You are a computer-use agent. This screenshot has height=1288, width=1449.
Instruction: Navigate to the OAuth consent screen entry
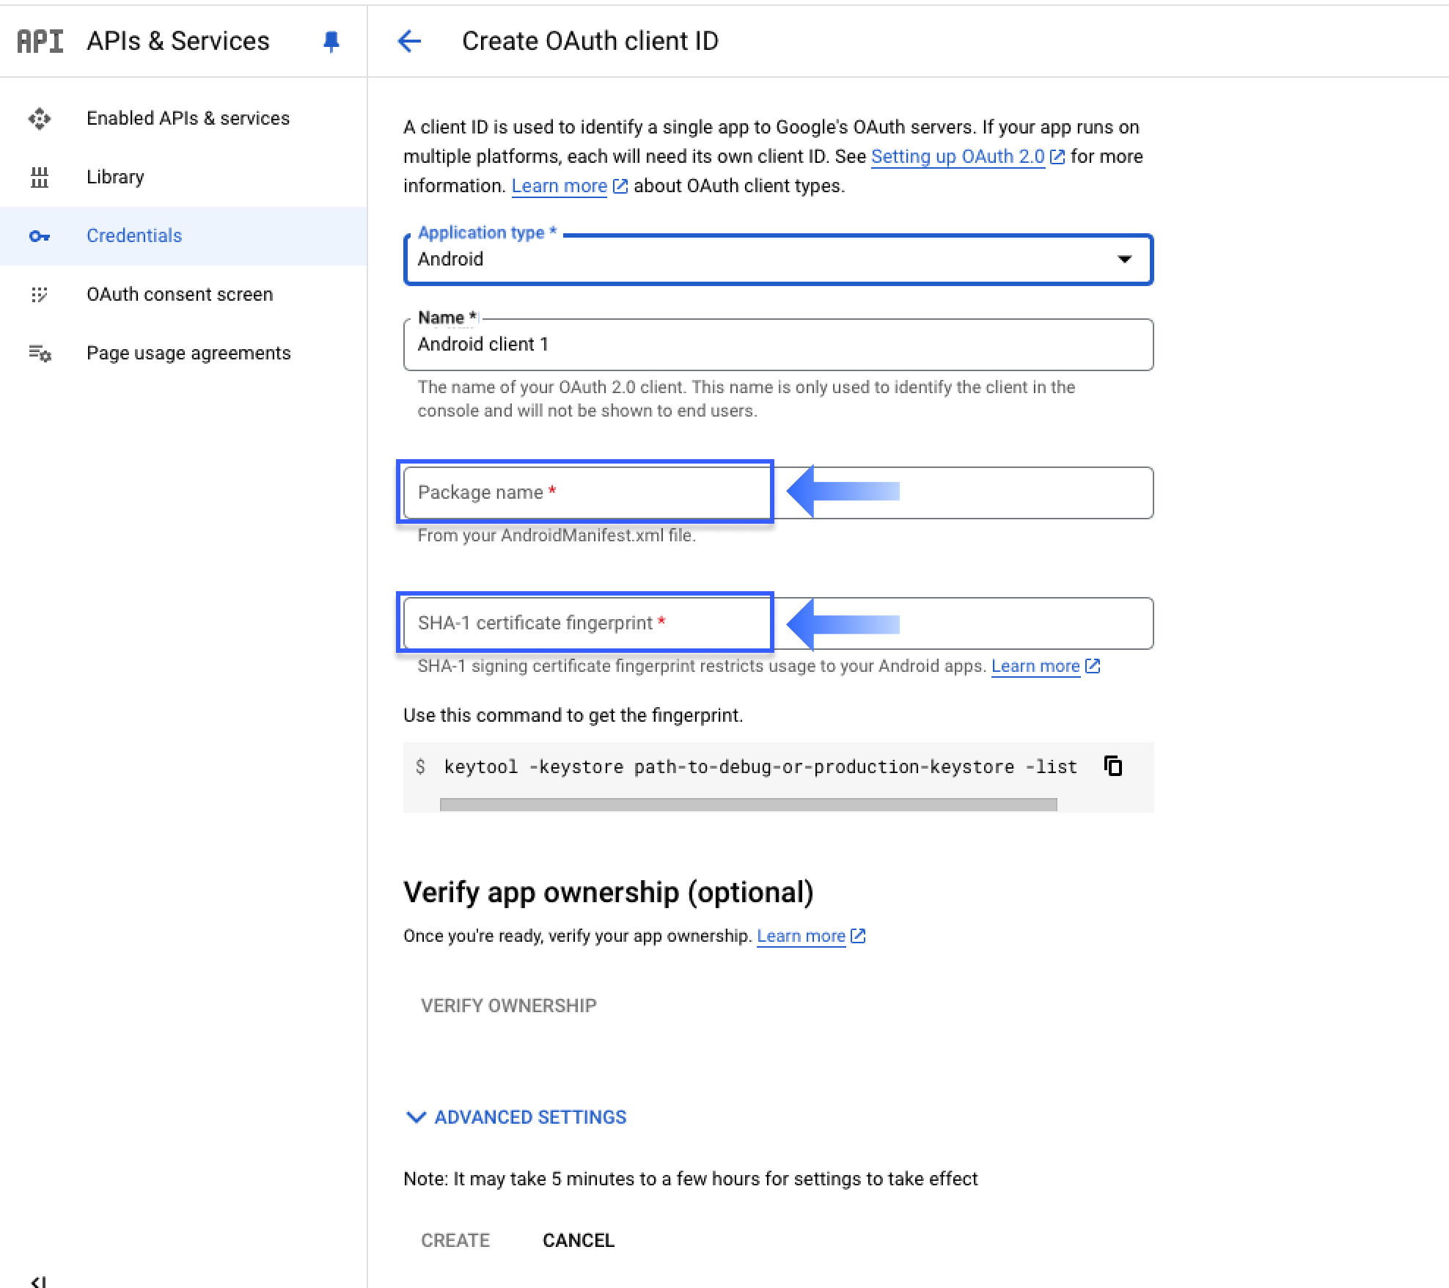[179, 294]
